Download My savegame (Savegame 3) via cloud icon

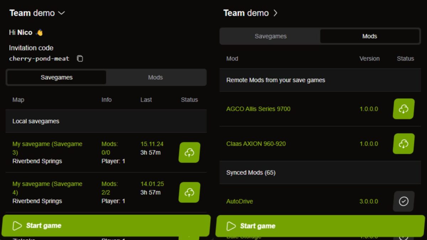pos(189,152)
